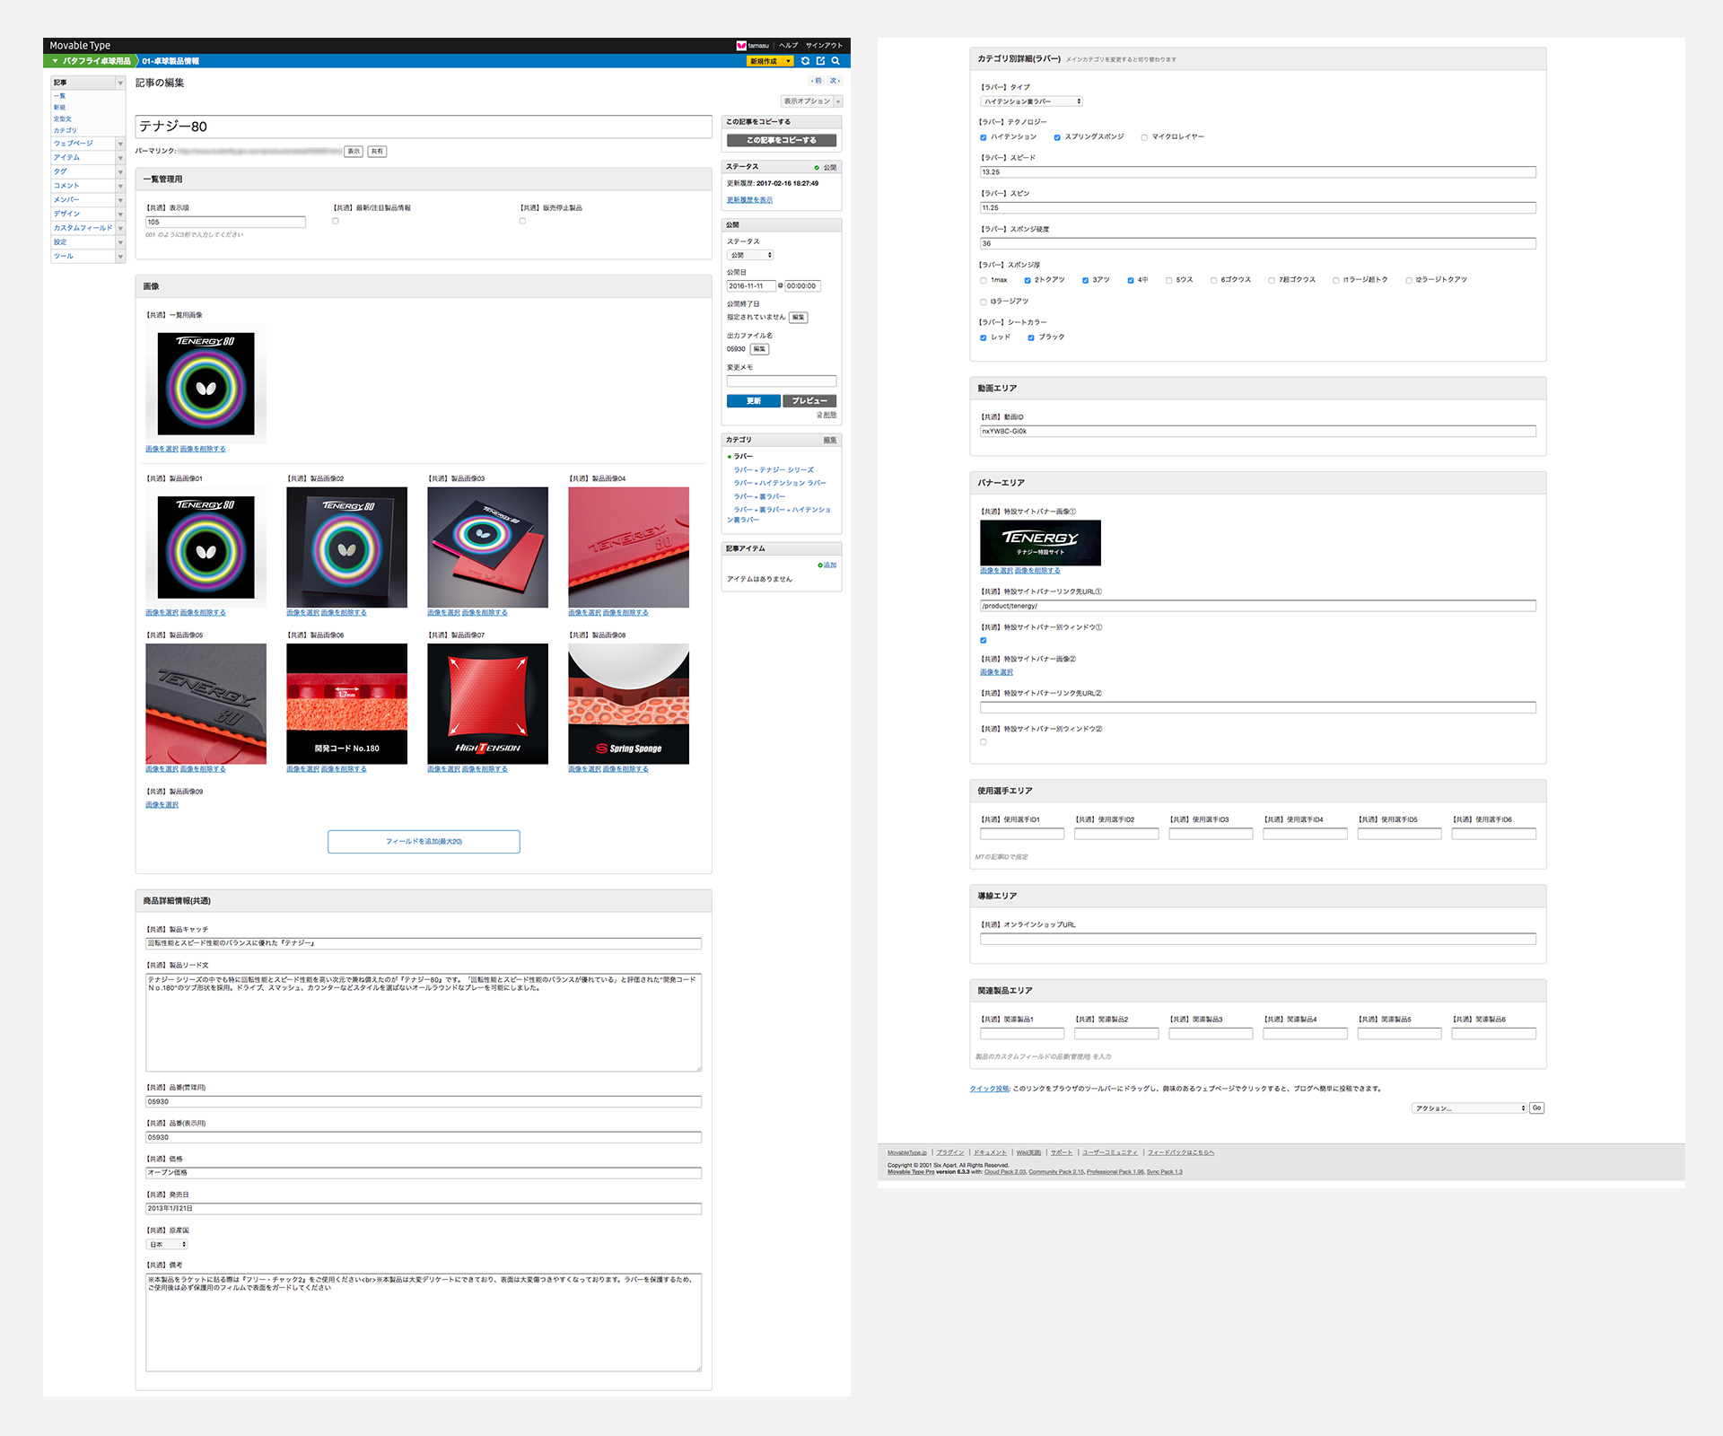Image resolution: width=1723 pixels, height=1436 pixels.
Task: Click the 新規作成 yellow button
Action: [x=765, y=61]
